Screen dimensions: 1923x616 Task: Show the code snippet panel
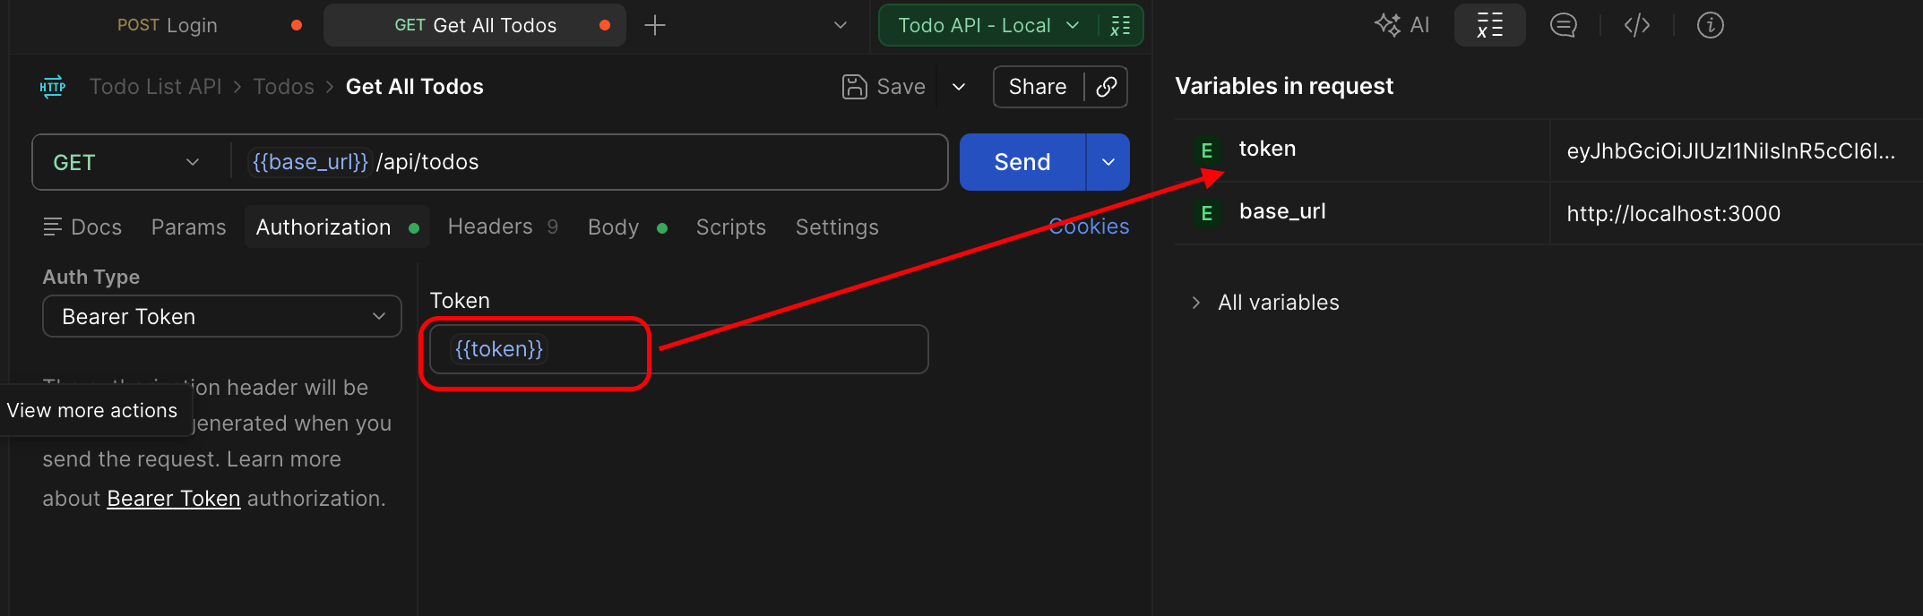click(1637, 25)
